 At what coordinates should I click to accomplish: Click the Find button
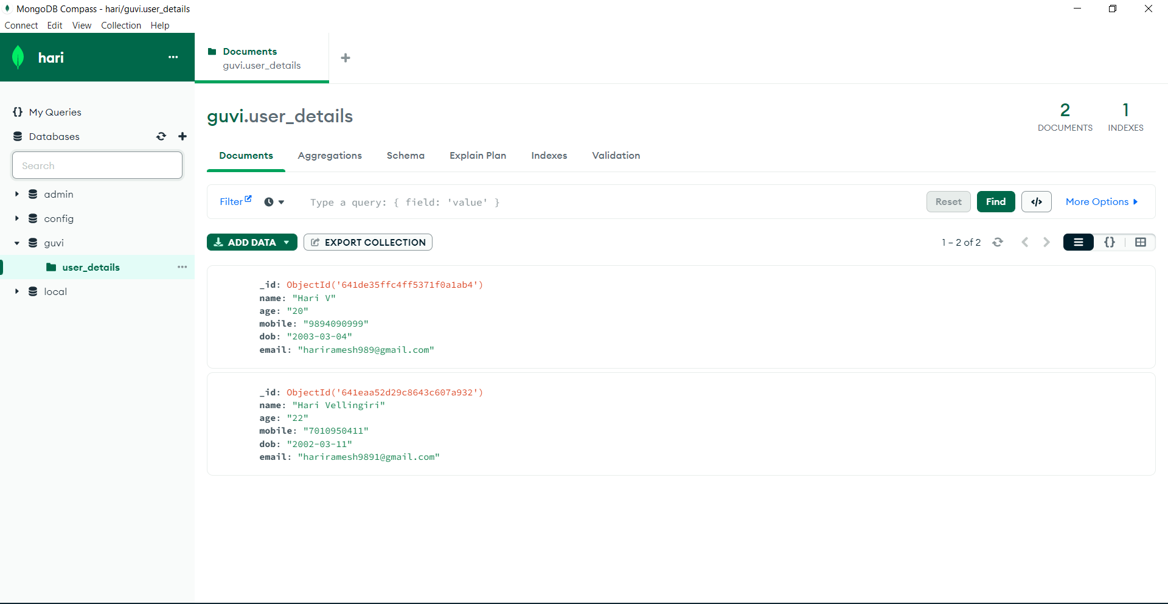tap(995, 201)
